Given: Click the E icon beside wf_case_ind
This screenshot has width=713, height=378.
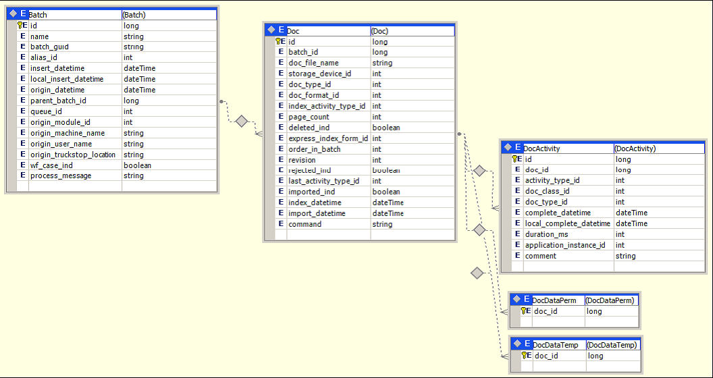Looking at the screenshot, I should [x=23, y=165].
